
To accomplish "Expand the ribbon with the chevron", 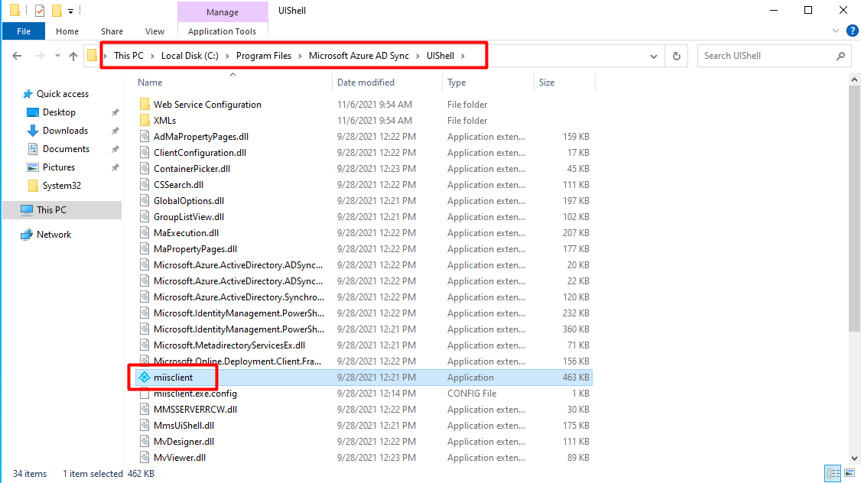I will click(836, 31).
